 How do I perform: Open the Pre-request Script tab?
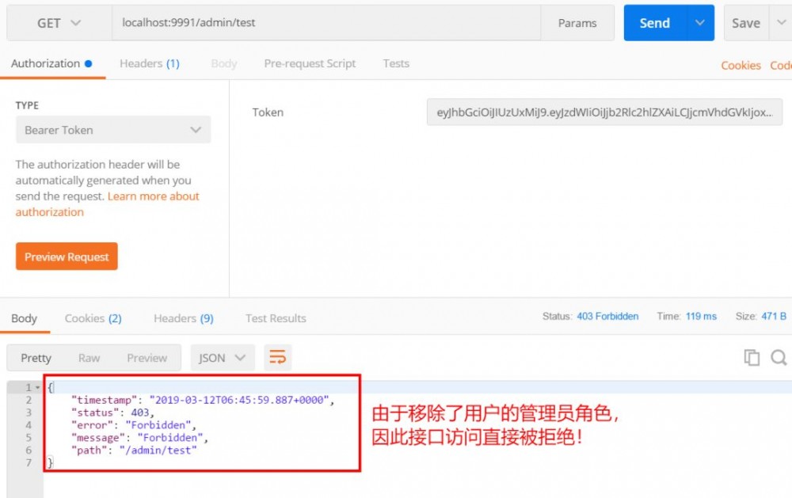point(310,63)
